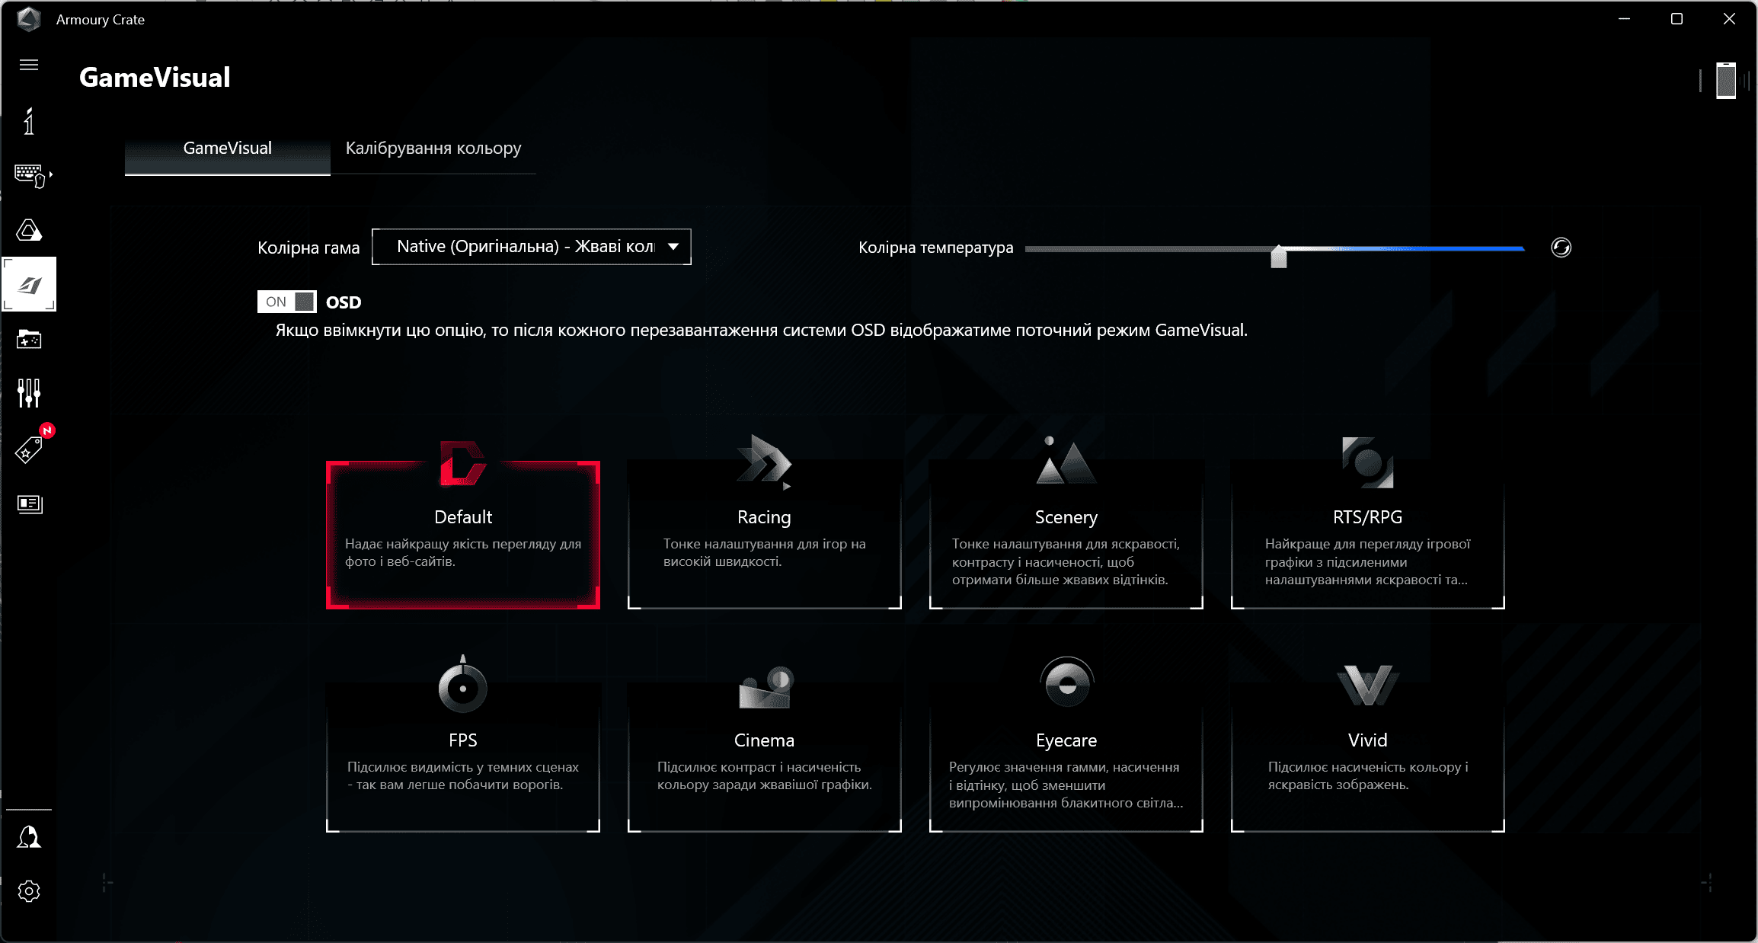This screenshot has width=1758, height=943.
Task: Click the FPS mode crosshair icon
Action: click(462, 683)
